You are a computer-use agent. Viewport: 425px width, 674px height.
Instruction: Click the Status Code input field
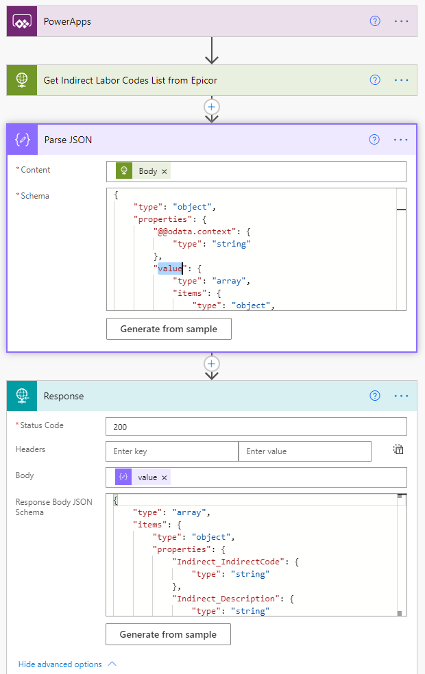[x=256, y=427]
